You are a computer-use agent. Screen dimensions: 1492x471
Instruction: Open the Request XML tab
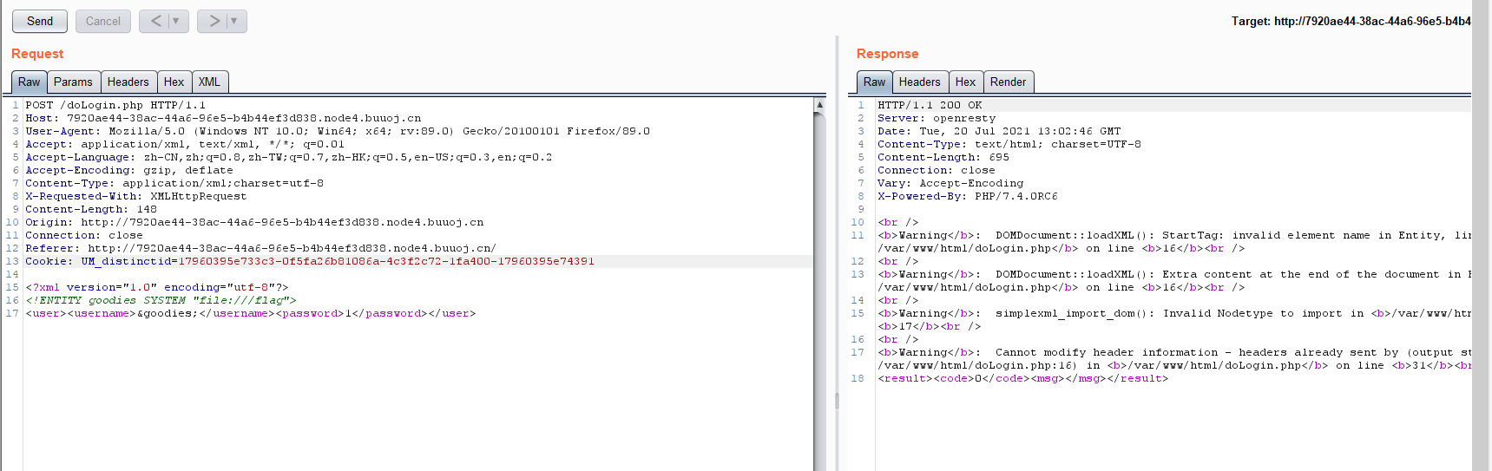(209, 82)
